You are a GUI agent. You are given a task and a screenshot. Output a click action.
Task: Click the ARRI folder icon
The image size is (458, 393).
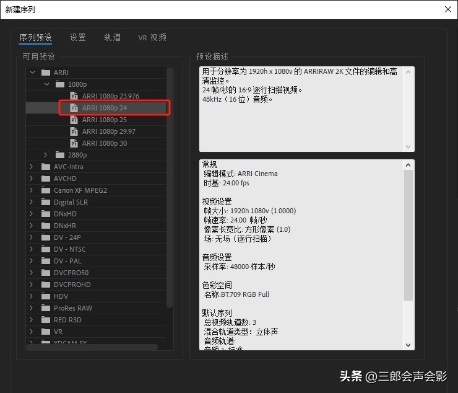click(x=46, y=73)
